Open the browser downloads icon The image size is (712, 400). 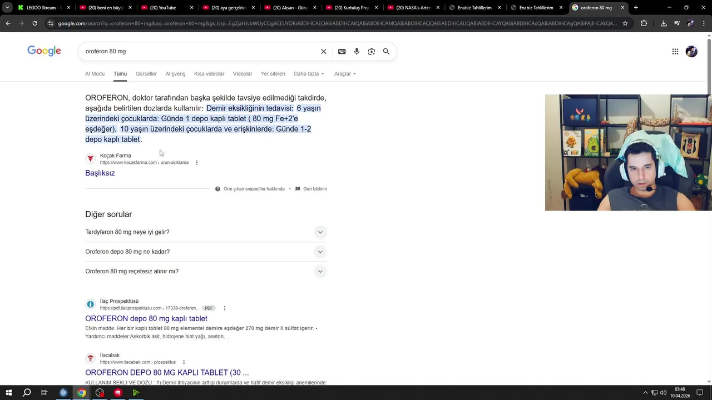664,23
